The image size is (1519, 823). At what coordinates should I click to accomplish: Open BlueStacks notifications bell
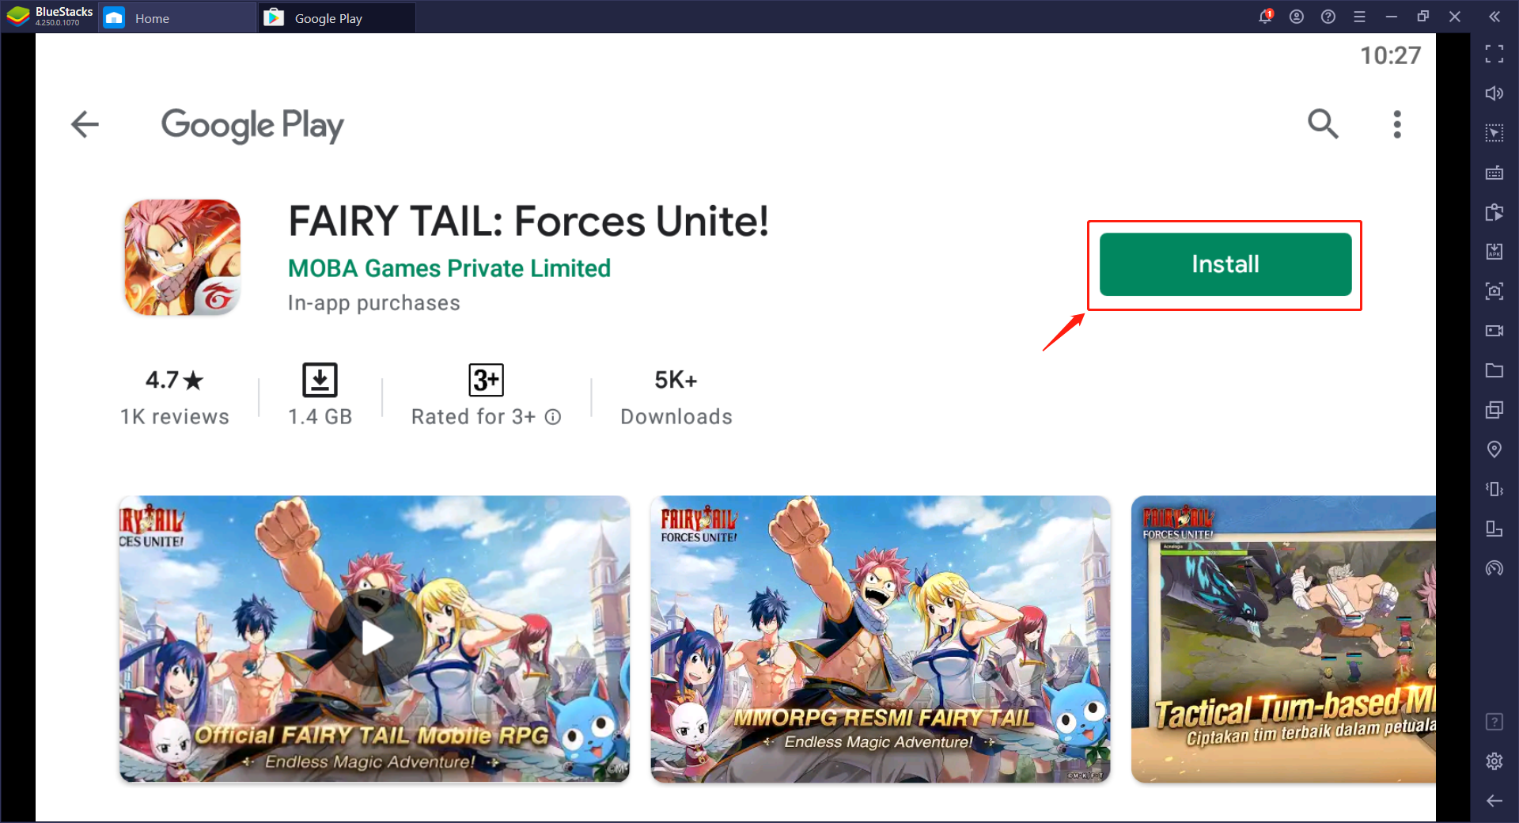(x=1265, y=17)
